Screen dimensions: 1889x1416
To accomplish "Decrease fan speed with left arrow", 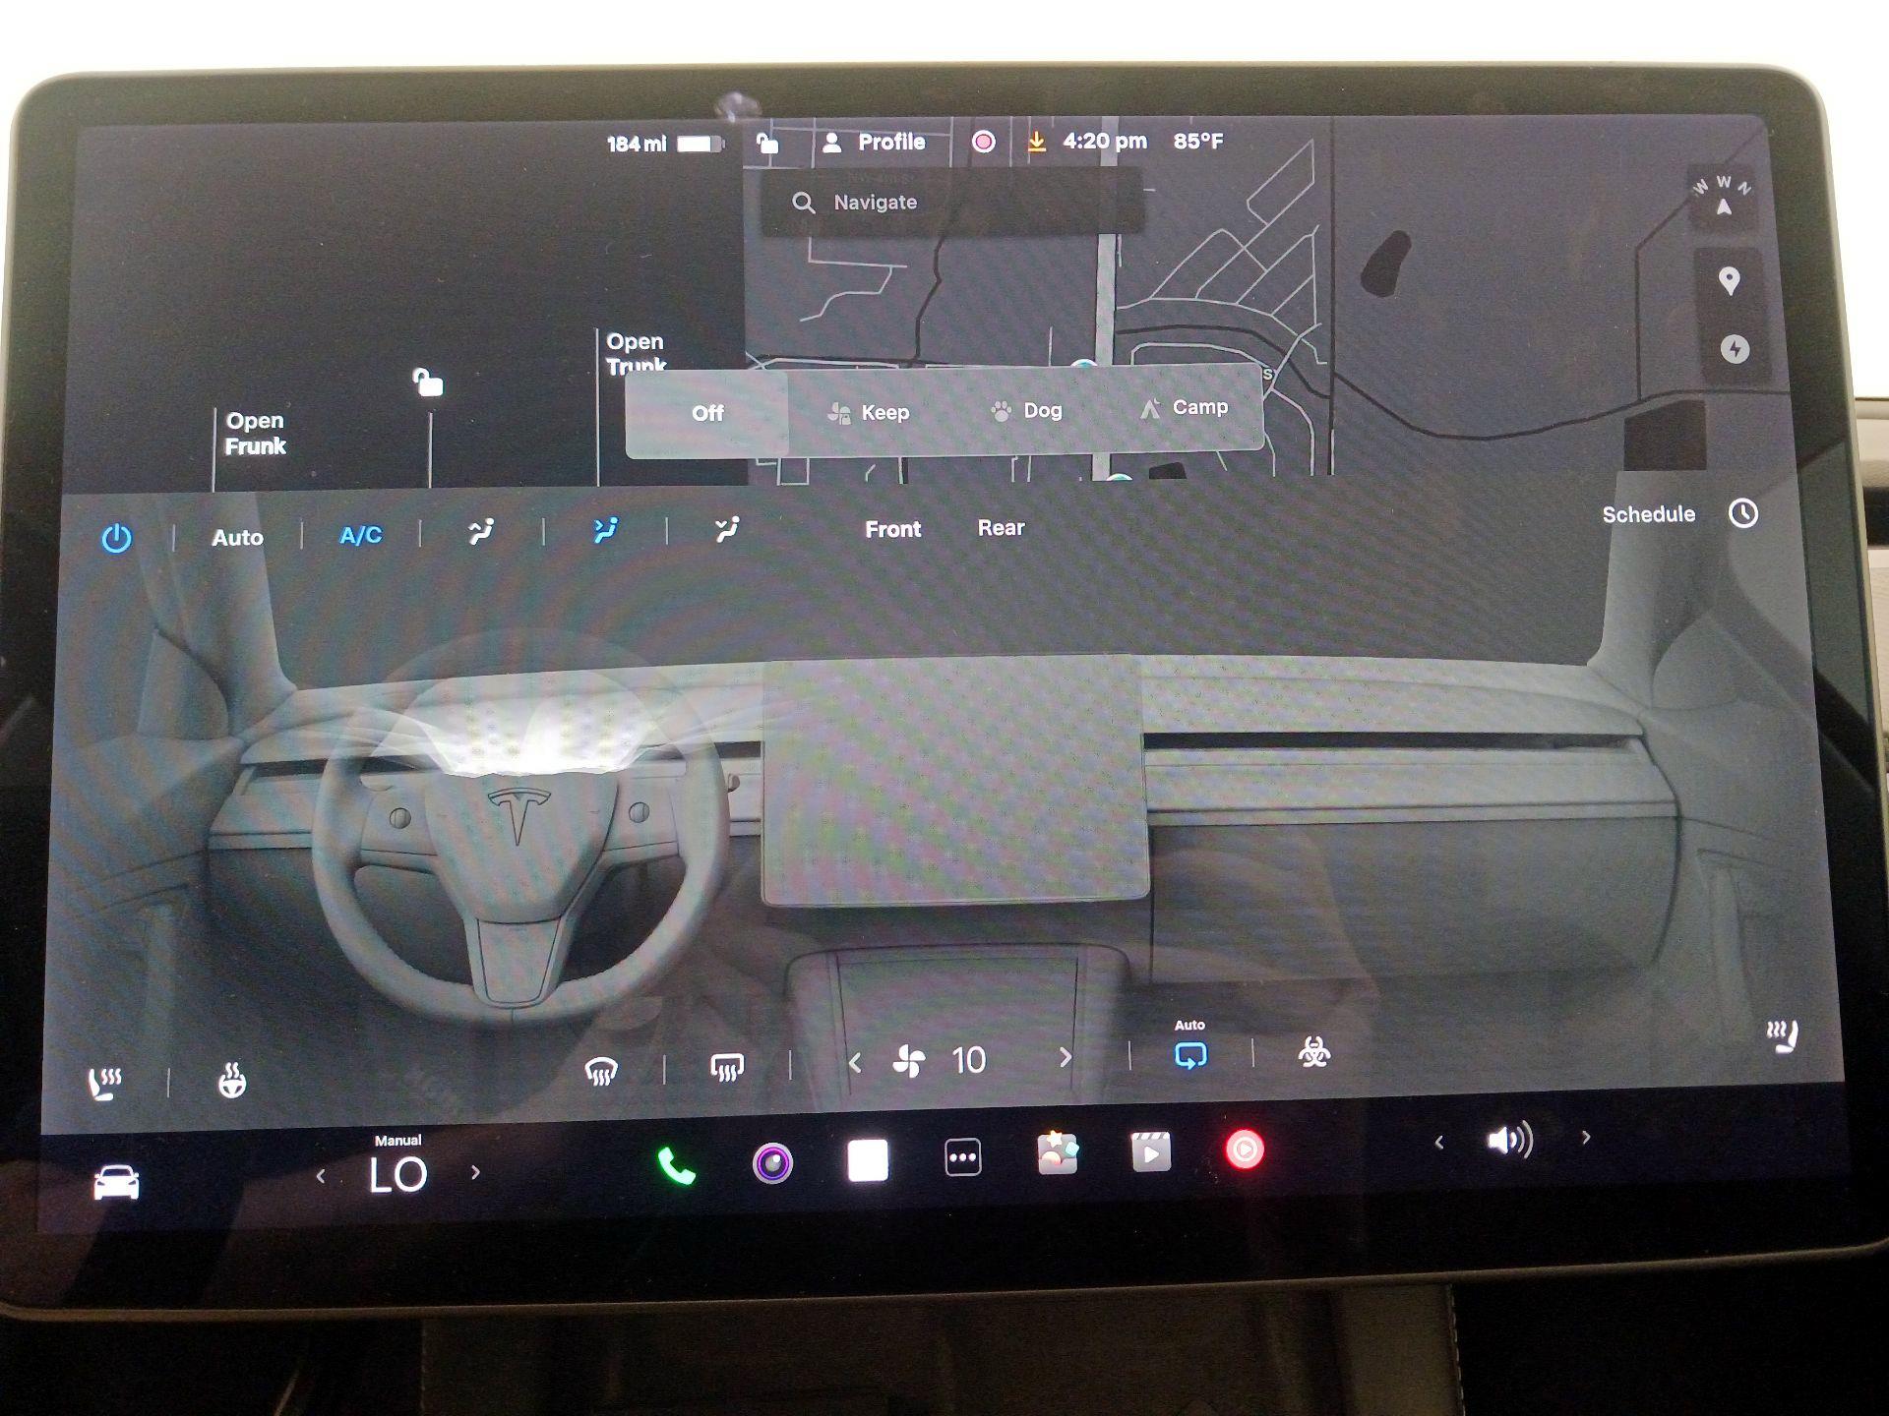I will 854,1063.
